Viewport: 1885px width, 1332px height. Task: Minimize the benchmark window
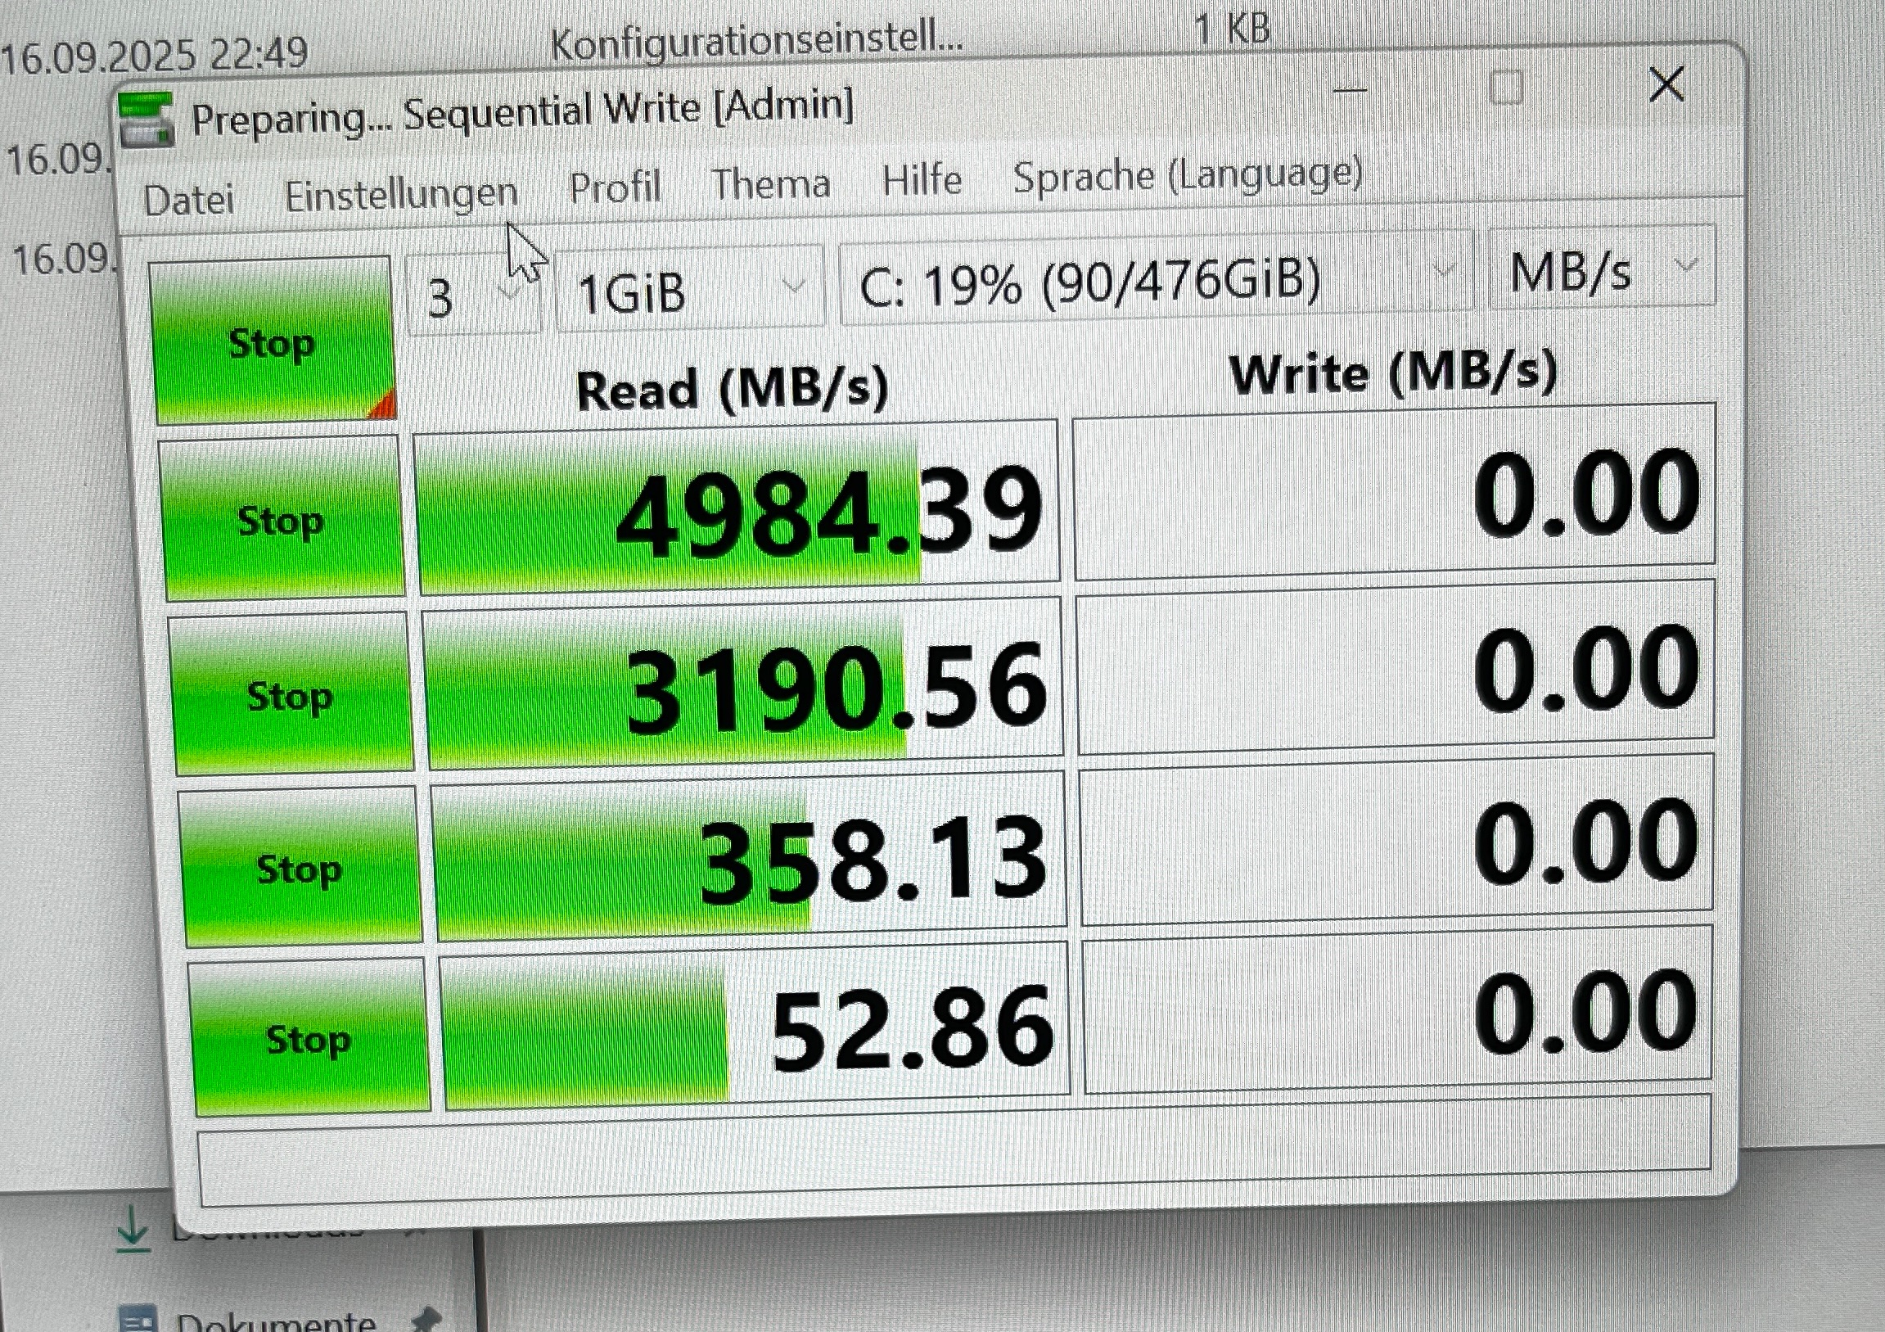click(1350, 88)
